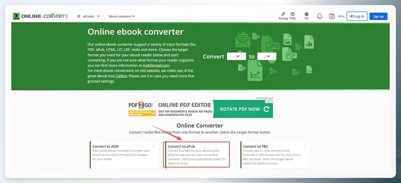Viewport: 401px width, 183px height.
Task: Click the Log in button
Action: coord(357,16)
